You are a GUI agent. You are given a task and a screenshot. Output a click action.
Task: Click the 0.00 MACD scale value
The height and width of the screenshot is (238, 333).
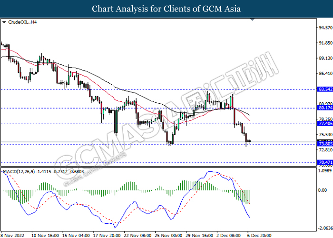coord(323,190)
